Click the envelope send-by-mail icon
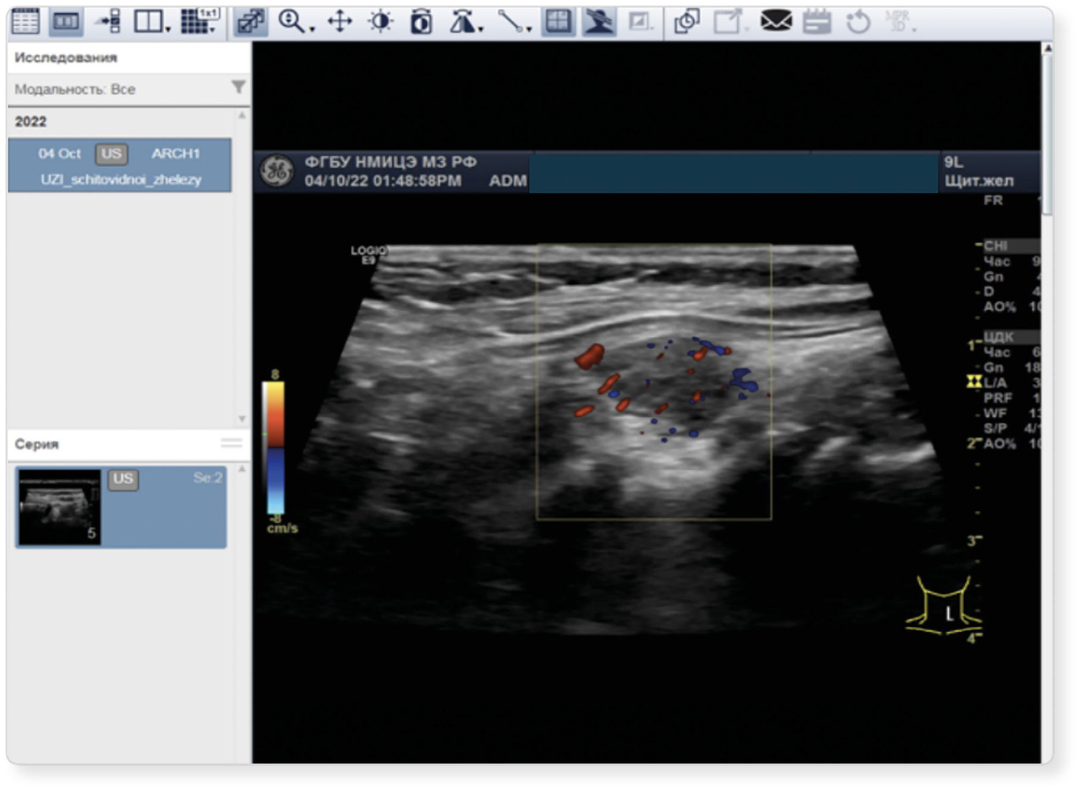 776,22
